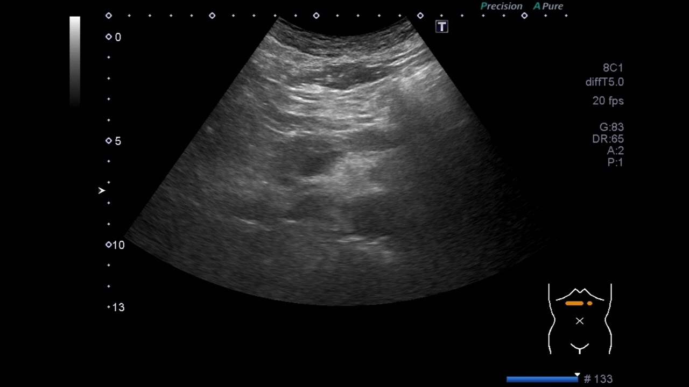Click the 'A:2' parameter

615,150
